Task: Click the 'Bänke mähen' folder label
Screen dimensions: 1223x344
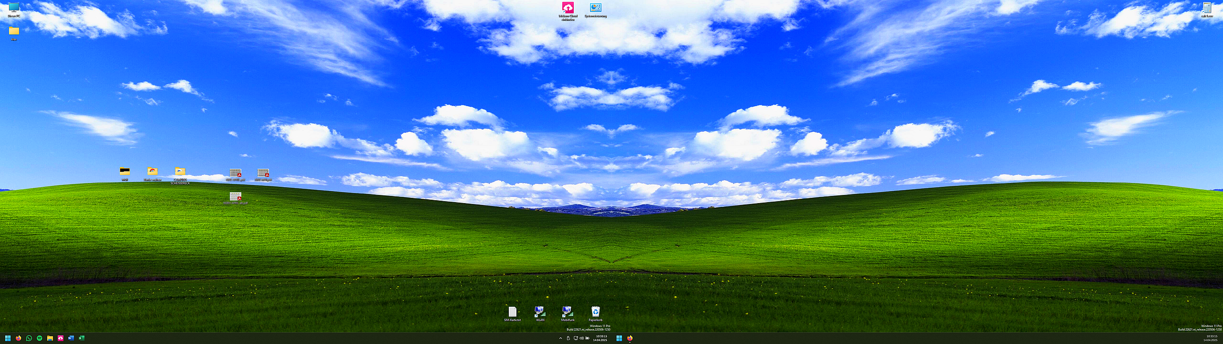Action: pyautogui.click(x=152, y=180)
